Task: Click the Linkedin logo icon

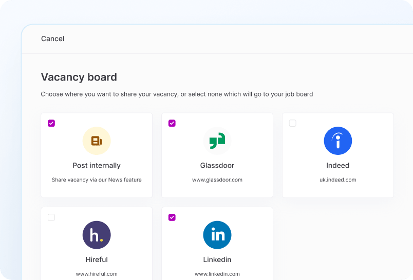Action: click(x=217, y=235)
